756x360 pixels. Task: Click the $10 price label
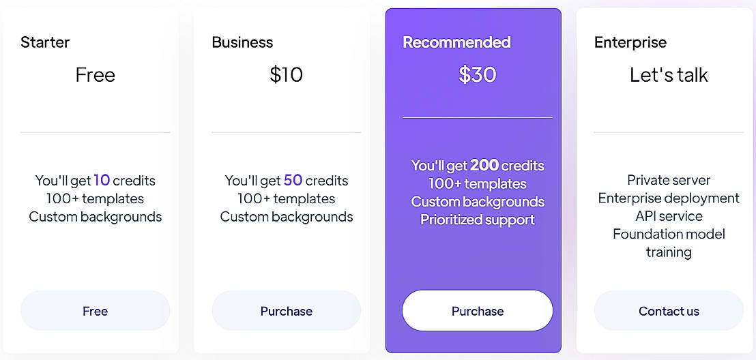pyautogui.click(x=286, y=74)
